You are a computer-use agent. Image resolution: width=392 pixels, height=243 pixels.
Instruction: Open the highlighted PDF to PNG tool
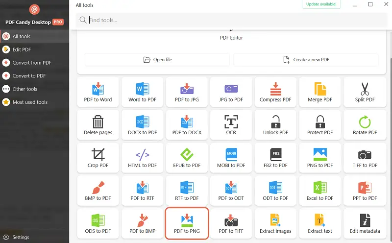[x=187, y=223]
